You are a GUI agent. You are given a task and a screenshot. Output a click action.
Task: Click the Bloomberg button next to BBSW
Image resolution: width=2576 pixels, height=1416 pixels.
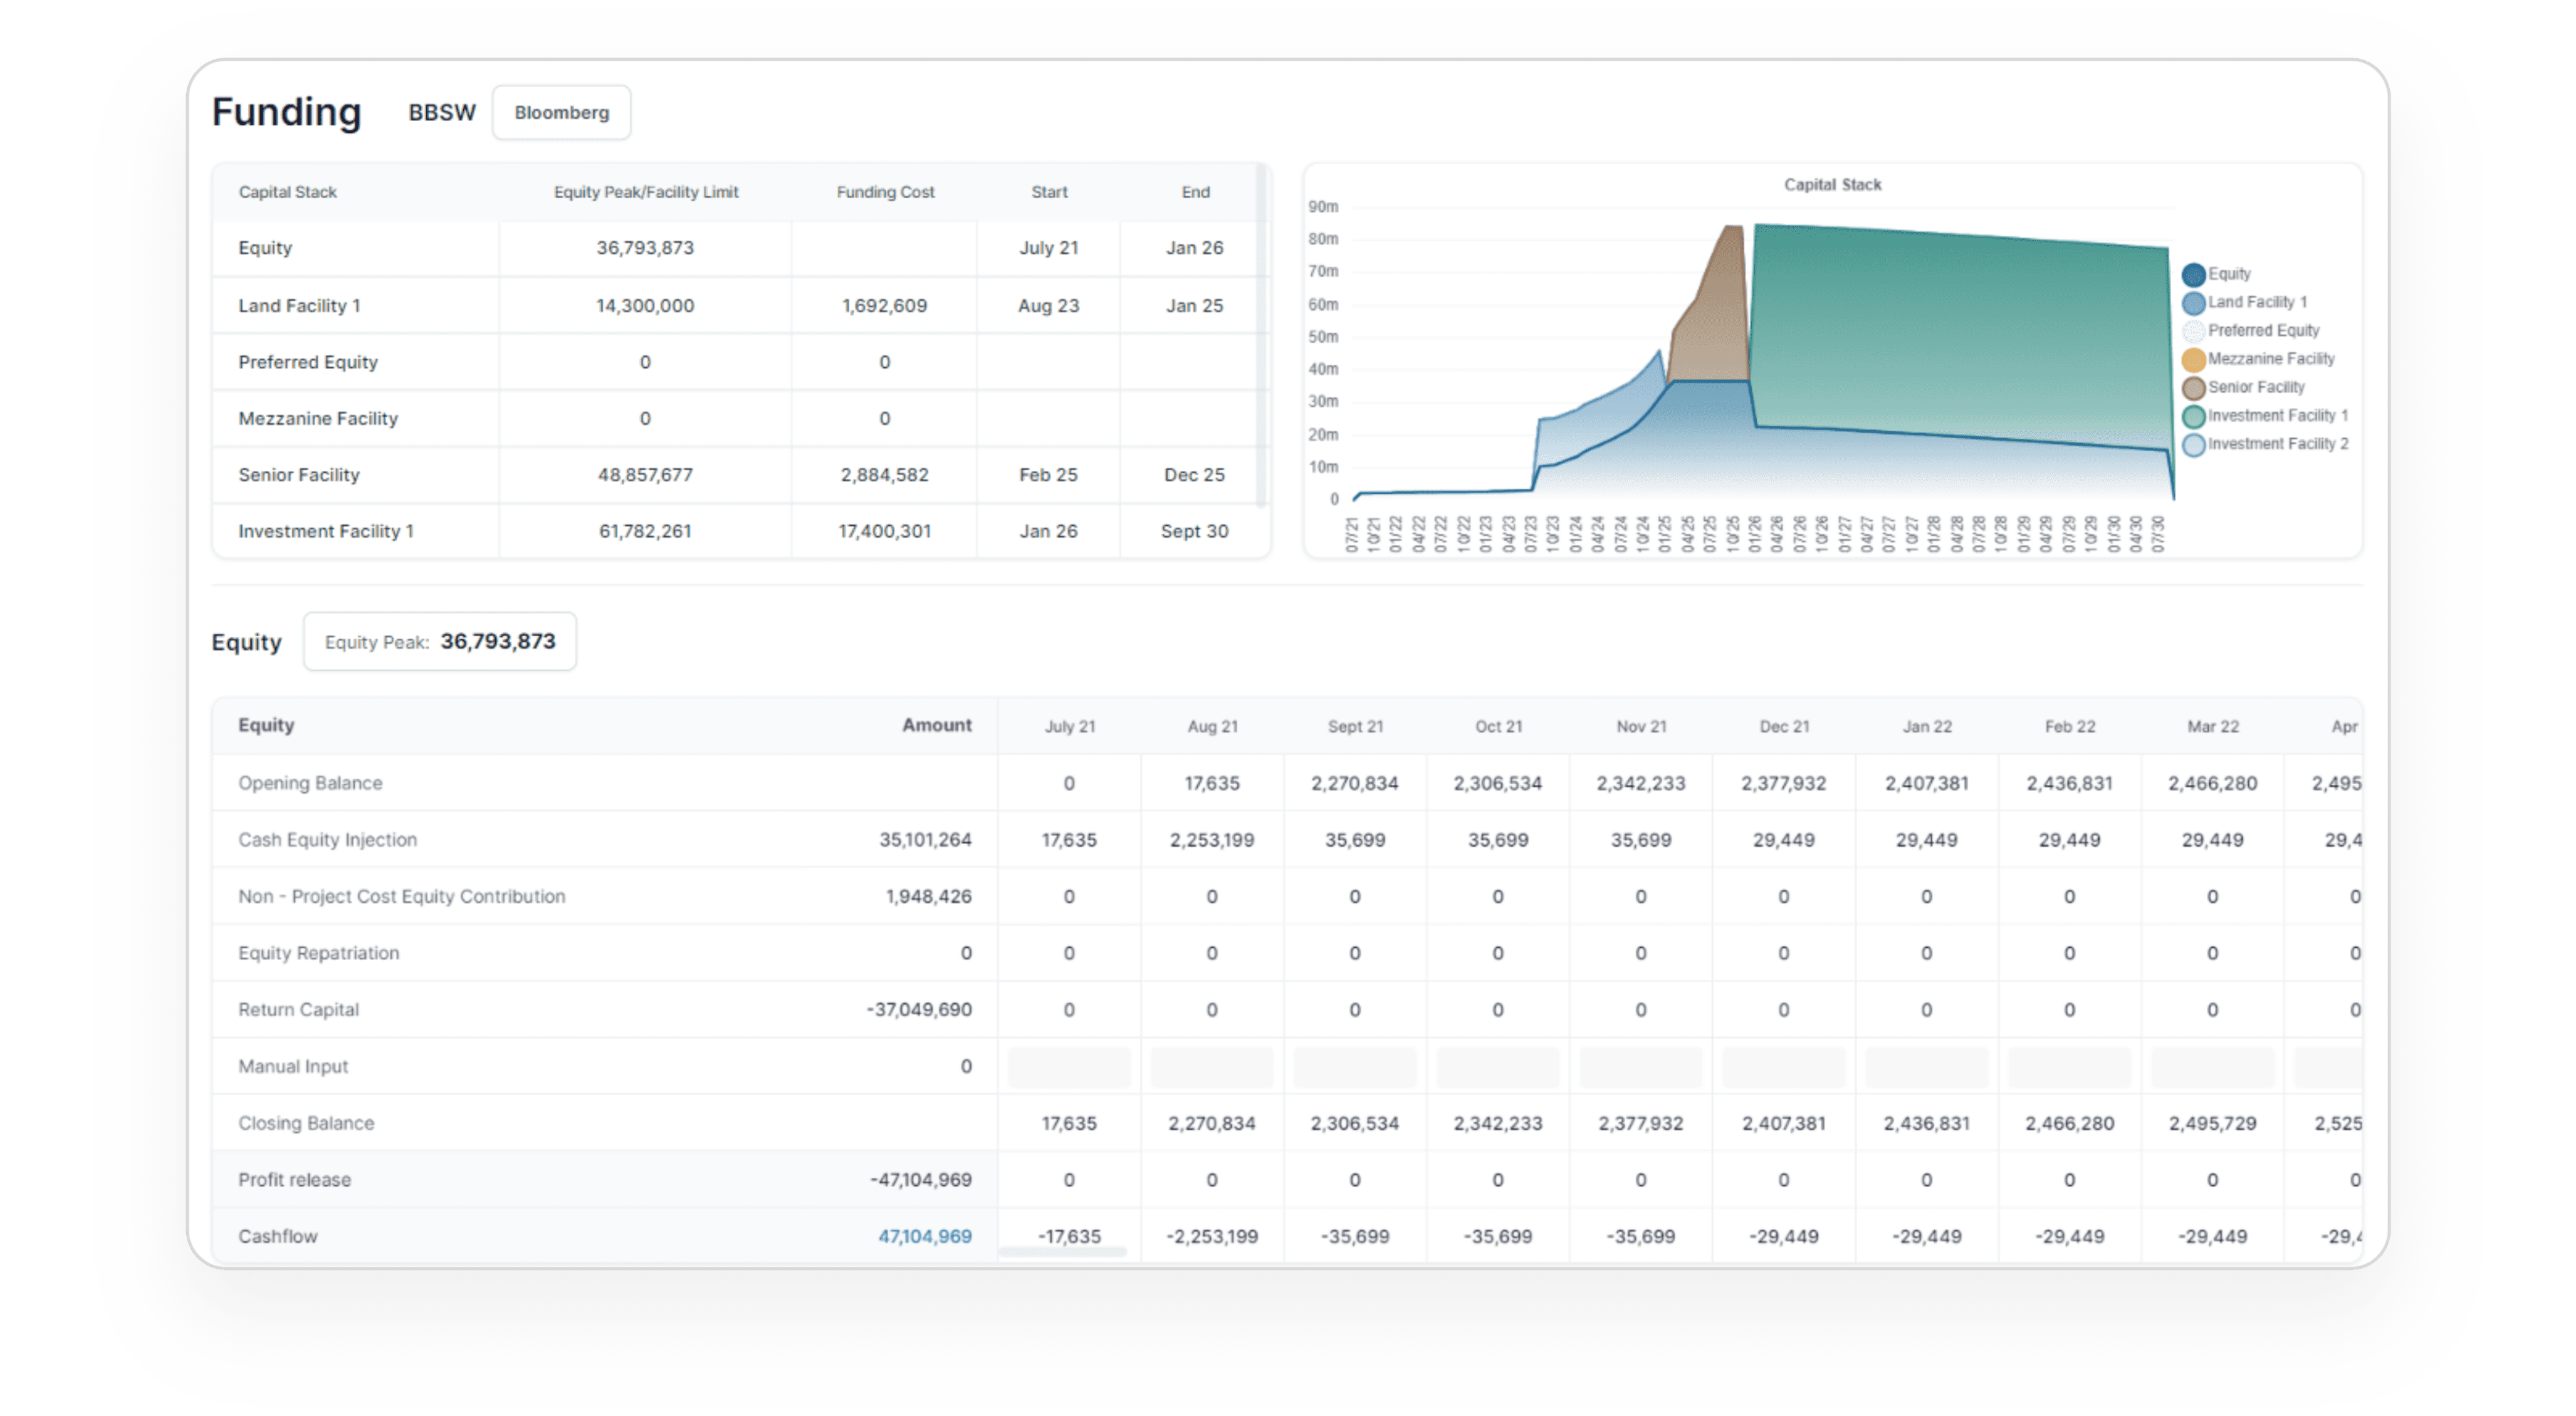point(561,112)
